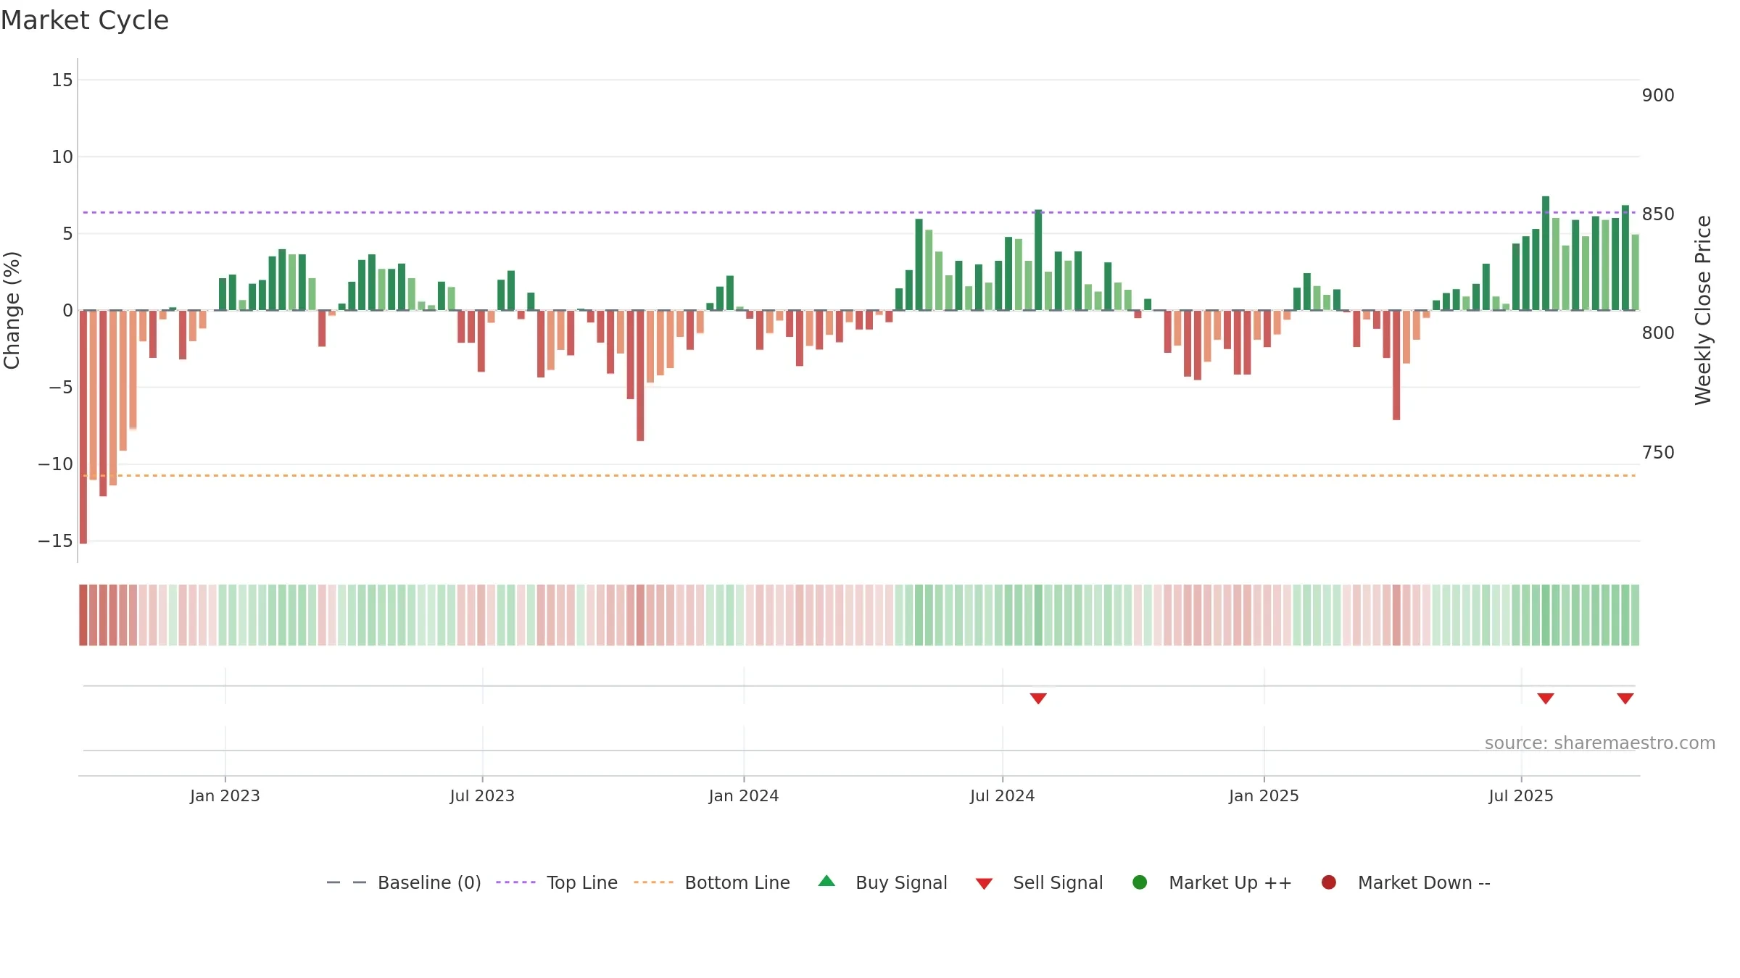This screenshot has width=1740, height=978.
Task: Click the Jan 2024 axis label
Action: 744,795
